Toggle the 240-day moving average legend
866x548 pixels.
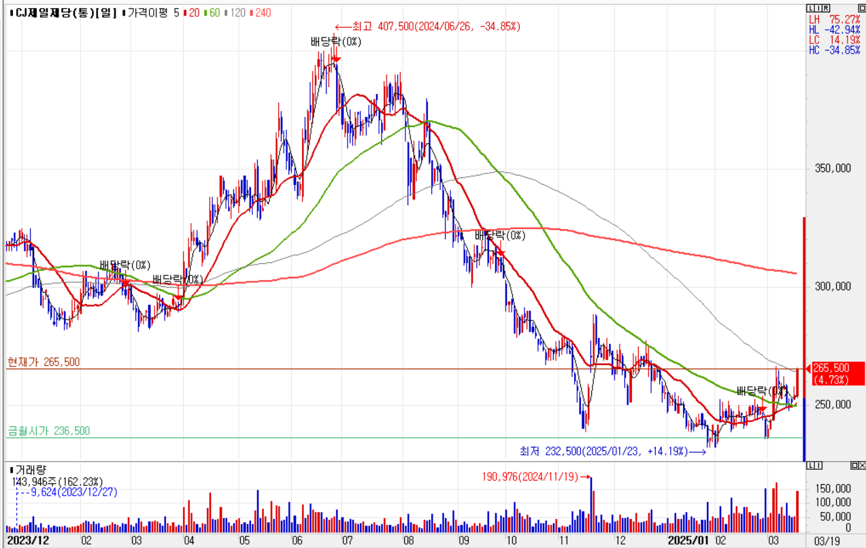261,13
